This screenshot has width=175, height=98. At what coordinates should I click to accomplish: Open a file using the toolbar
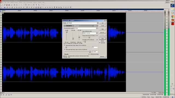pos(4,5)
